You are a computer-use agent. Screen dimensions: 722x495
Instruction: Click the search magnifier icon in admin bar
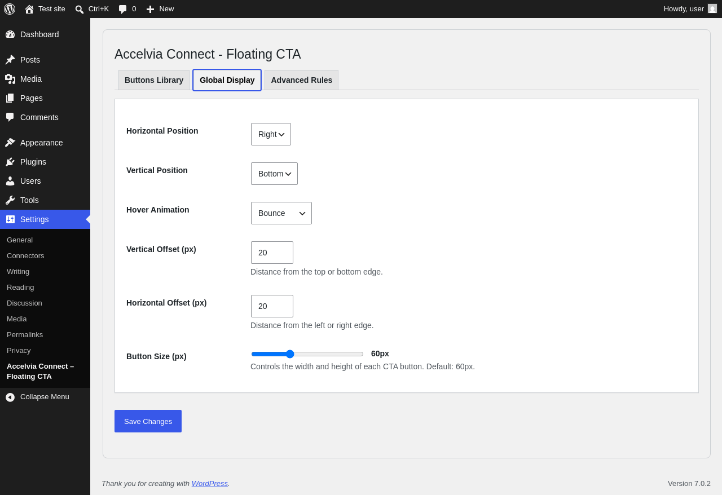80,9
